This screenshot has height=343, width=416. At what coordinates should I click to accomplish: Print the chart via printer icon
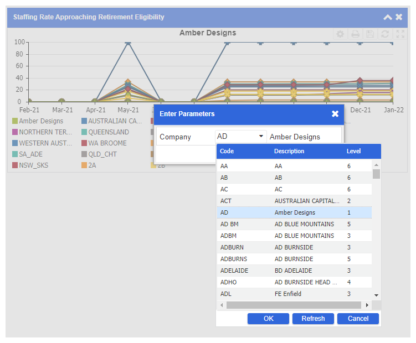point(355,34)
